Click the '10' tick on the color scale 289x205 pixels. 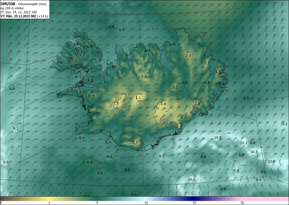click(x=146, y=203)
